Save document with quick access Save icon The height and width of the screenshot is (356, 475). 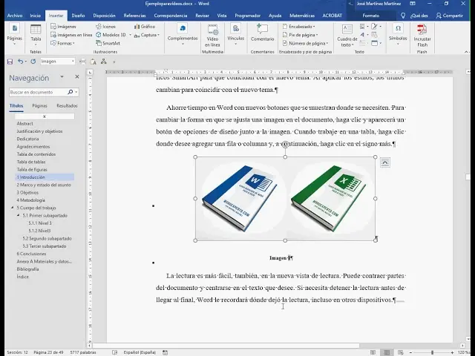[10, 62]
